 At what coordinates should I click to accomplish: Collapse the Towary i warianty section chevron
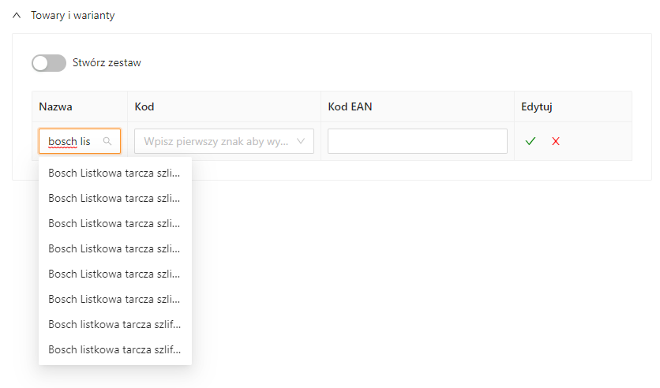click(17, 15)
